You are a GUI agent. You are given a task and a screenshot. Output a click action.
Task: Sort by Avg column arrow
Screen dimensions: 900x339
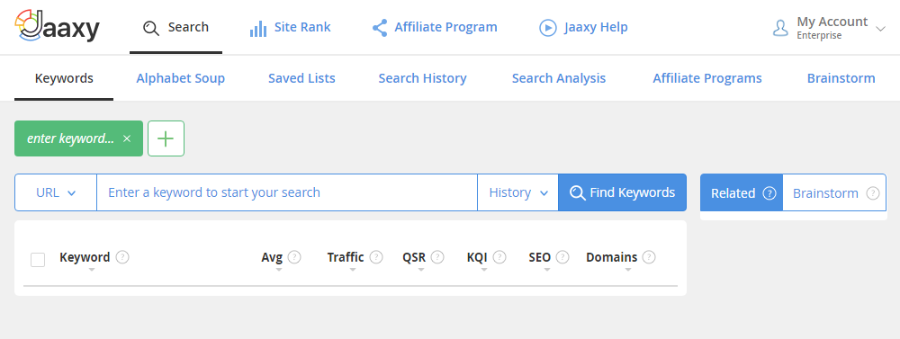coord(279,270)
